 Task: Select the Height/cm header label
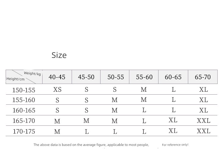coord(15,79)
